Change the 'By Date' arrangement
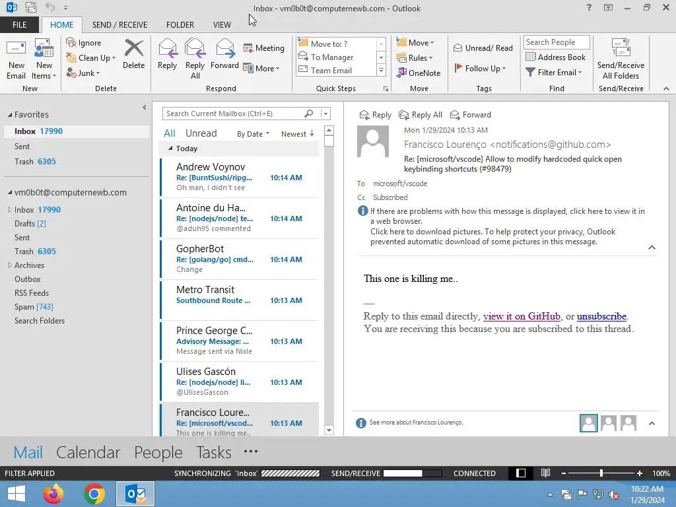The width and height of the screenshot is (676, 507). coord(253,134)
